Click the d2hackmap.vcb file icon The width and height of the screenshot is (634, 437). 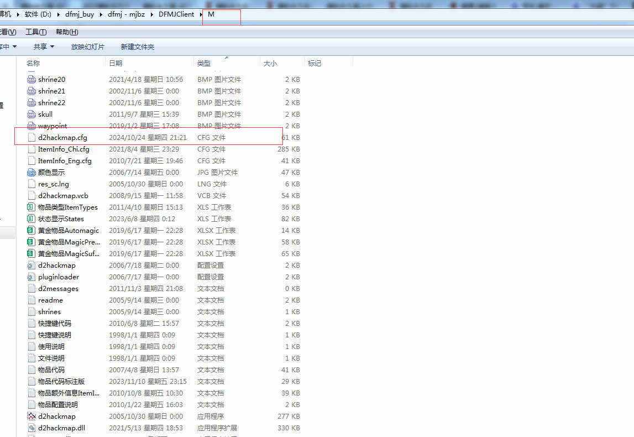[32, 195]
